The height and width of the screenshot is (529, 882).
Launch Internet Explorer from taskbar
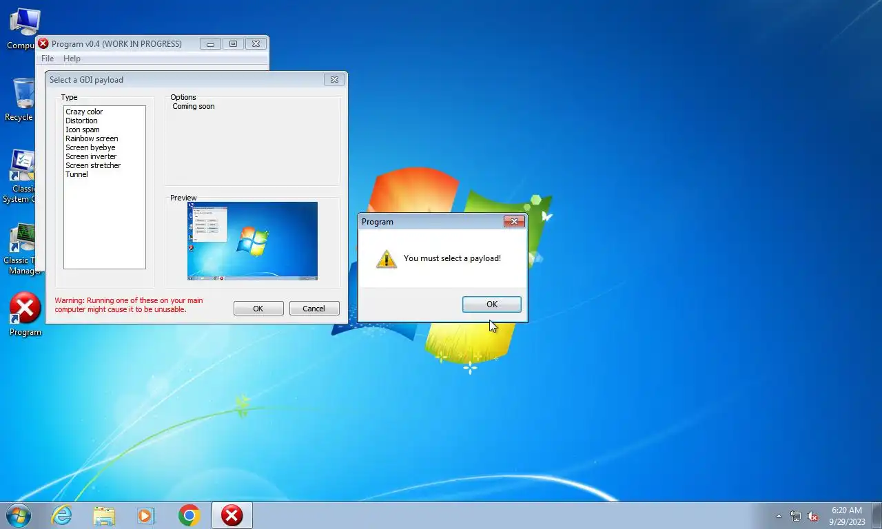point(61,515)
